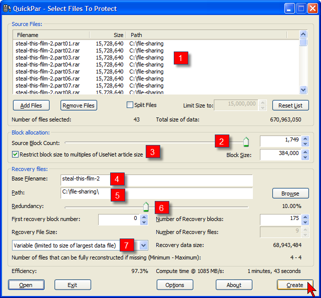This screenshot has height=298, width=321.
Task: Click the Number of Recovery blocks field
Action: 280,219
